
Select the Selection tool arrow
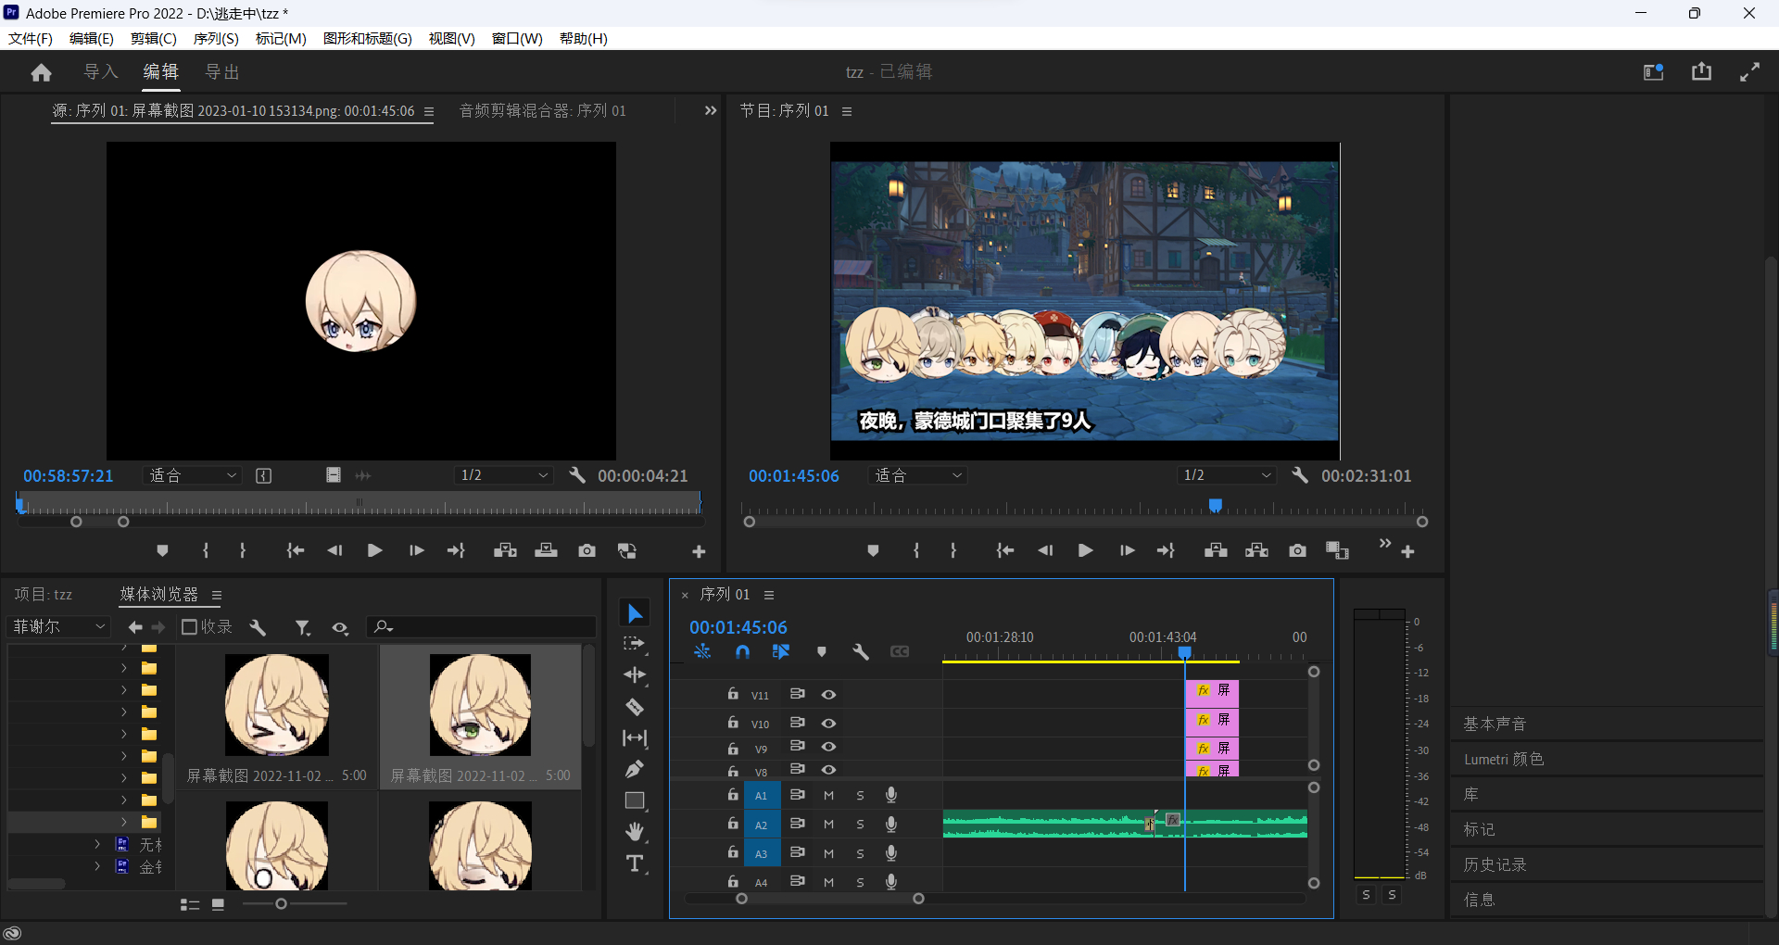(635, 613)
